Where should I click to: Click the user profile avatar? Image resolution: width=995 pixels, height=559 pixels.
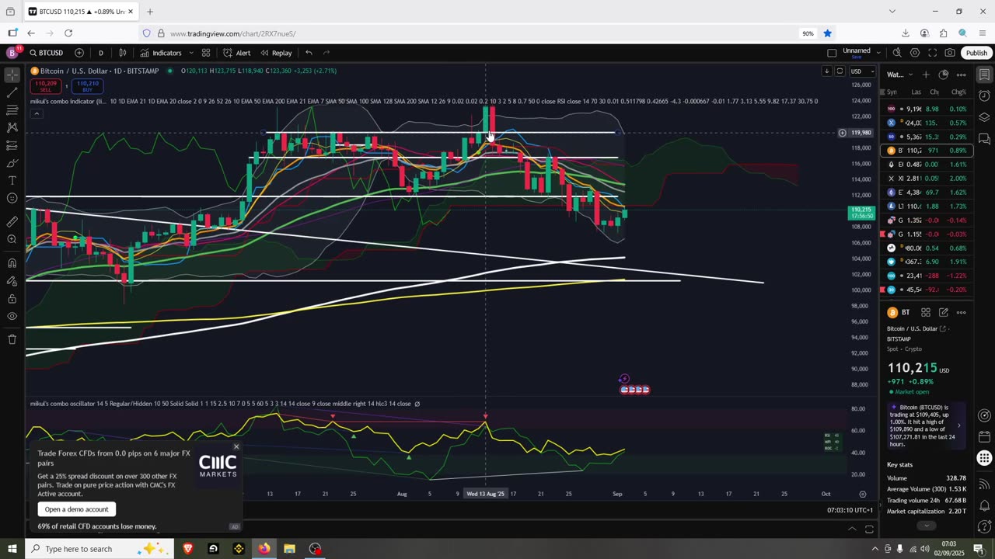coord(12,53)
